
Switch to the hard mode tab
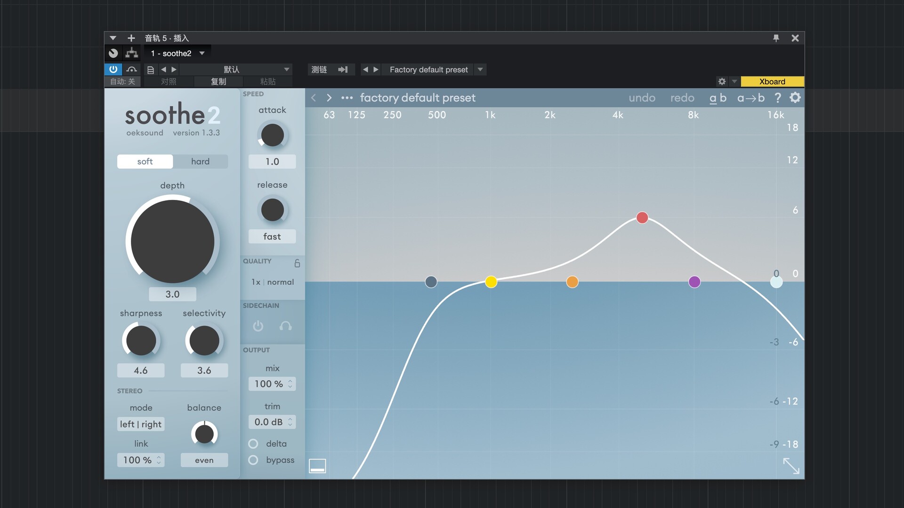(x=201, y=161)
